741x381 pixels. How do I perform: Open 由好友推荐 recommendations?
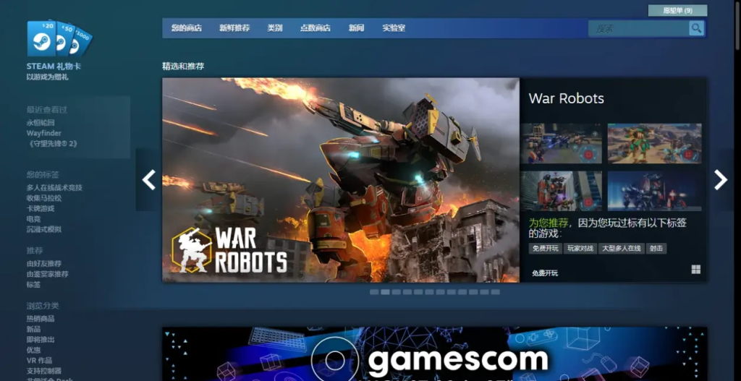coord(44,263)
